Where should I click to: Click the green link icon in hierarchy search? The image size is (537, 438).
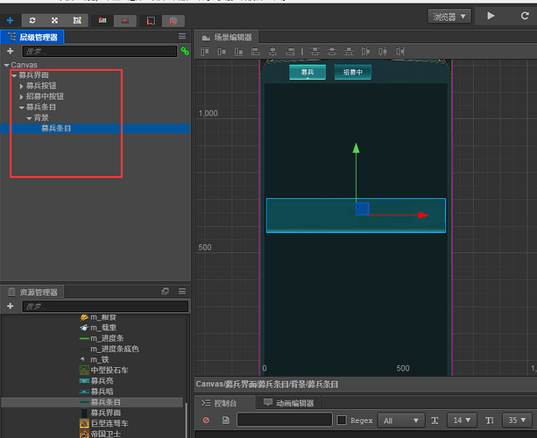point(184,52)
